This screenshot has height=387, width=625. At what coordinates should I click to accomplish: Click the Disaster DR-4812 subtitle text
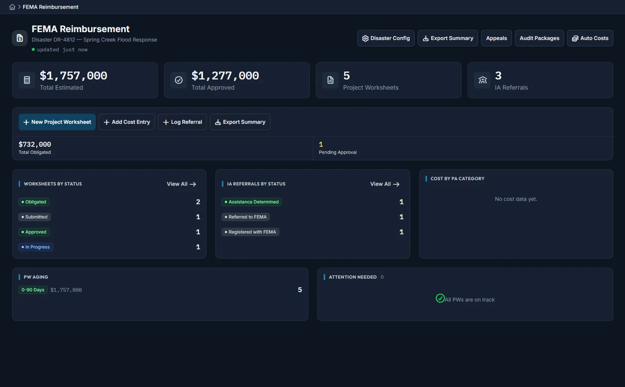point(94,40)
